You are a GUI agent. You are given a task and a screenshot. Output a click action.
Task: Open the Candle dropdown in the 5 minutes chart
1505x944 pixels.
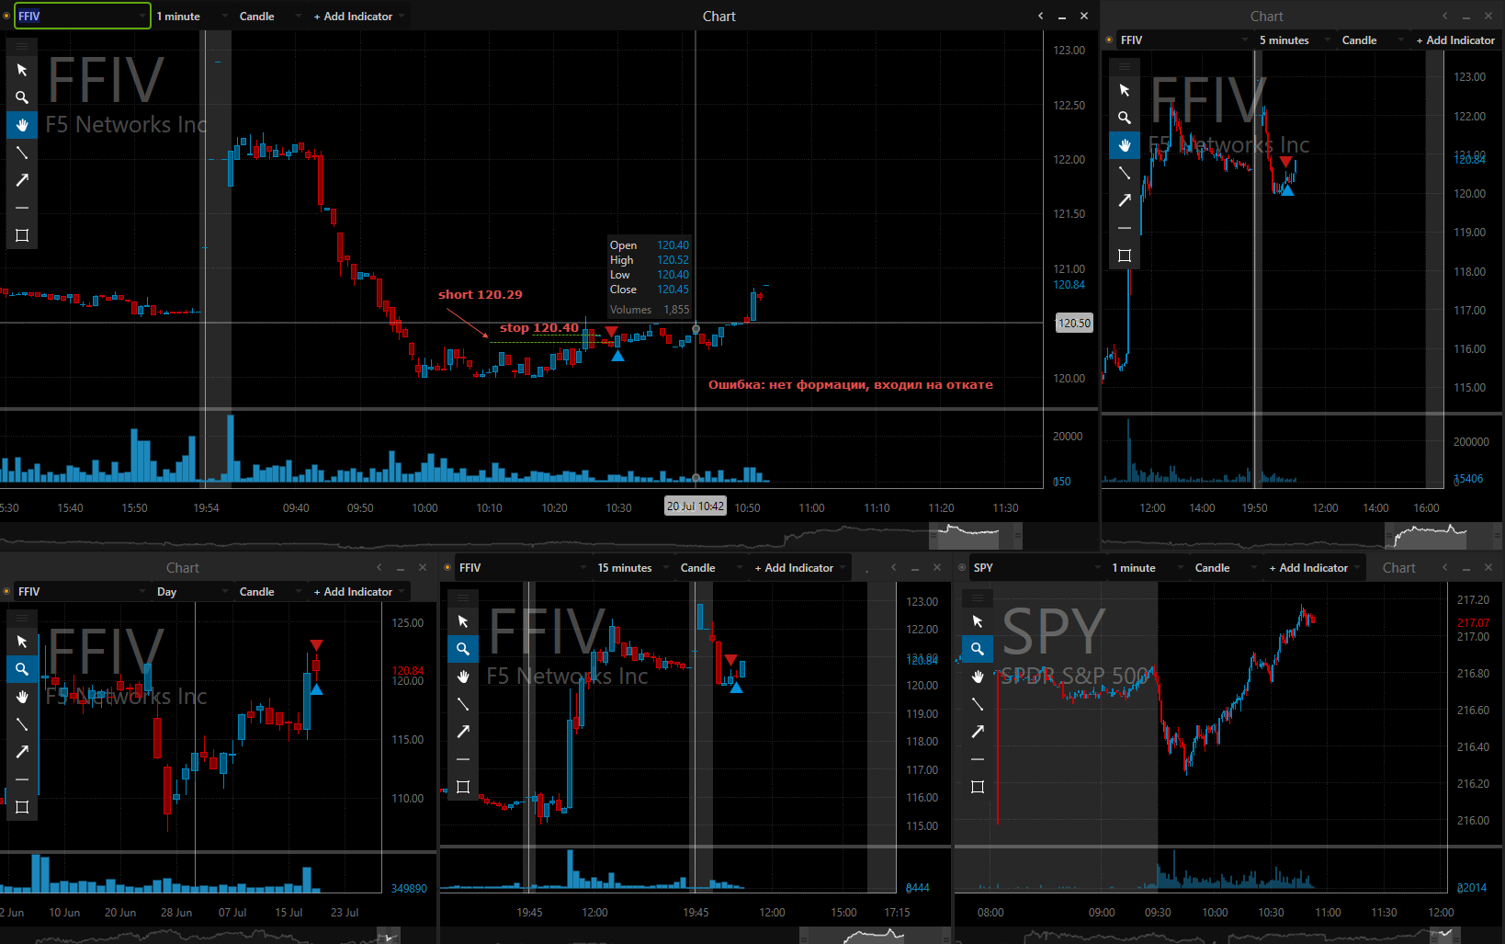pyautogui.click(x=1372, y=40)
